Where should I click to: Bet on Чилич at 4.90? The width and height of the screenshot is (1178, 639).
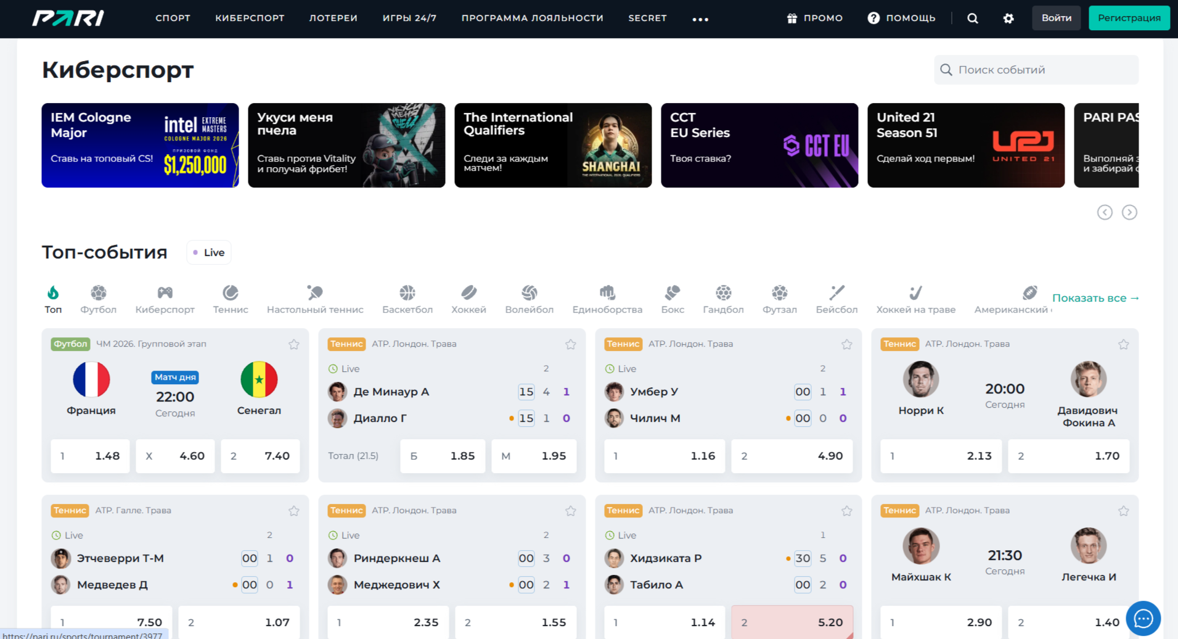point(791,456)
